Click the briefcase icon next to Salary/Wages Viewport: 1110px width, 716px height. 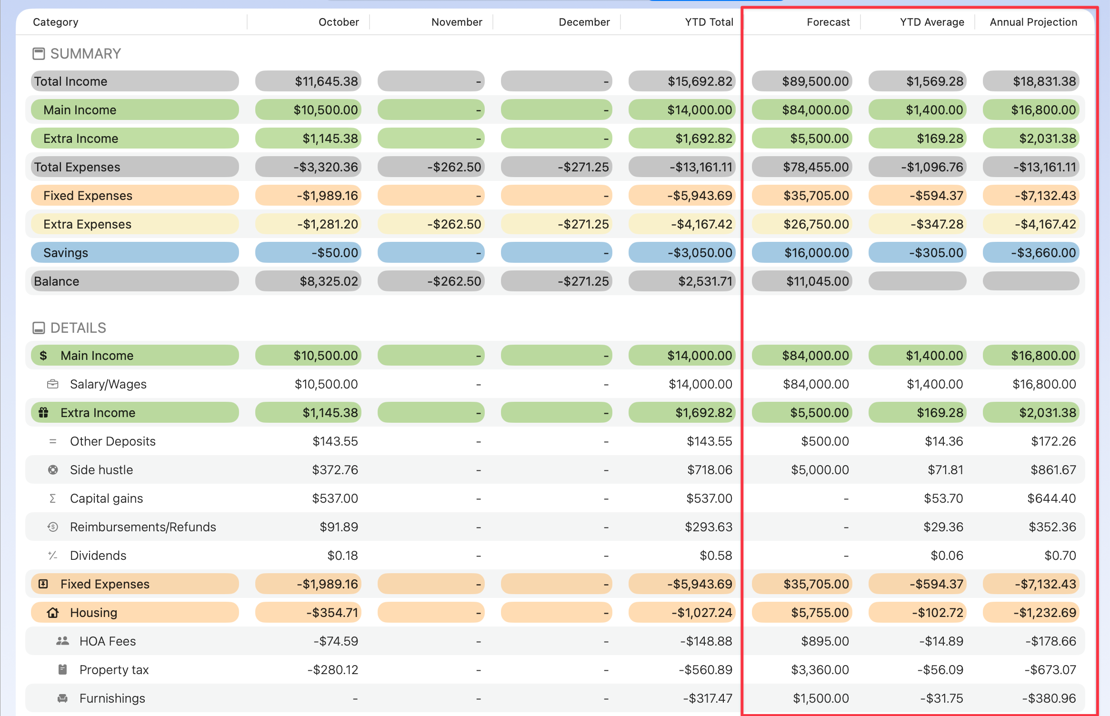pos(52,384)
